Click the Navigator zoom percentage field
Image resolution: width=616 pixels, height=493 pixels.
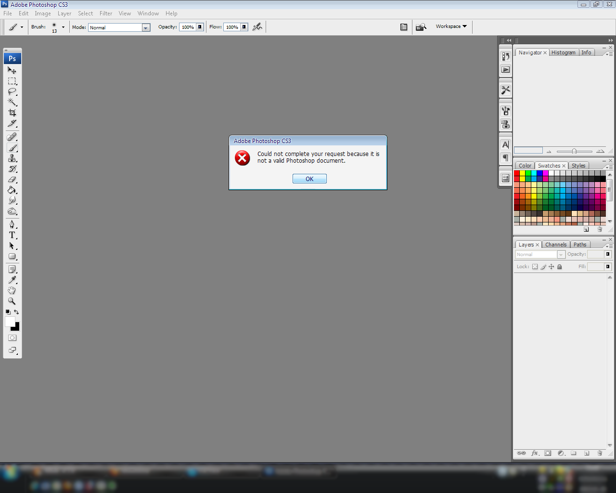point(528,151)
